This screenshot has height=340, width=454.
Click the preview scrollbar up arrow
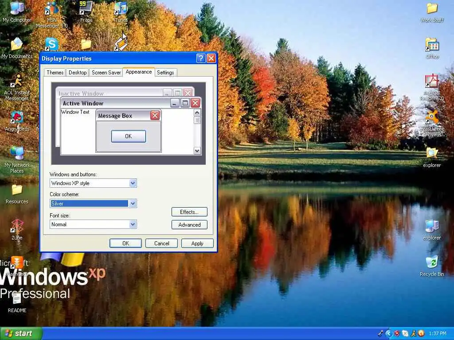[x=197, y=112]
